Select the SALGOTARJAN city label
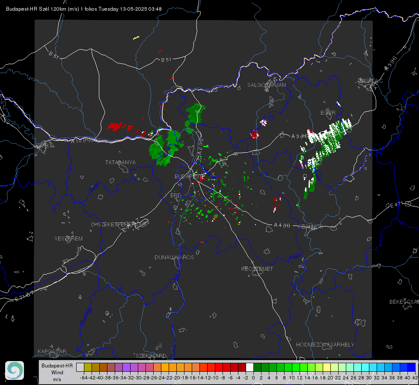 266,85
